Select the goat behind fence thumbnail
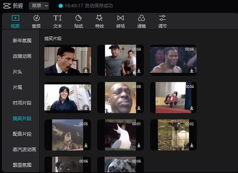Screen dimensions: 238x173 pos(174,135)
